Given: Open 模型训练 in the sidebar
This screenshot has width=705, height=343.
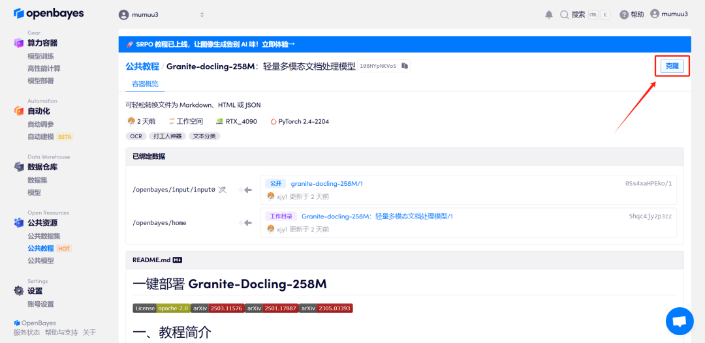Looking at the screenshot, I should click(40, 57).
